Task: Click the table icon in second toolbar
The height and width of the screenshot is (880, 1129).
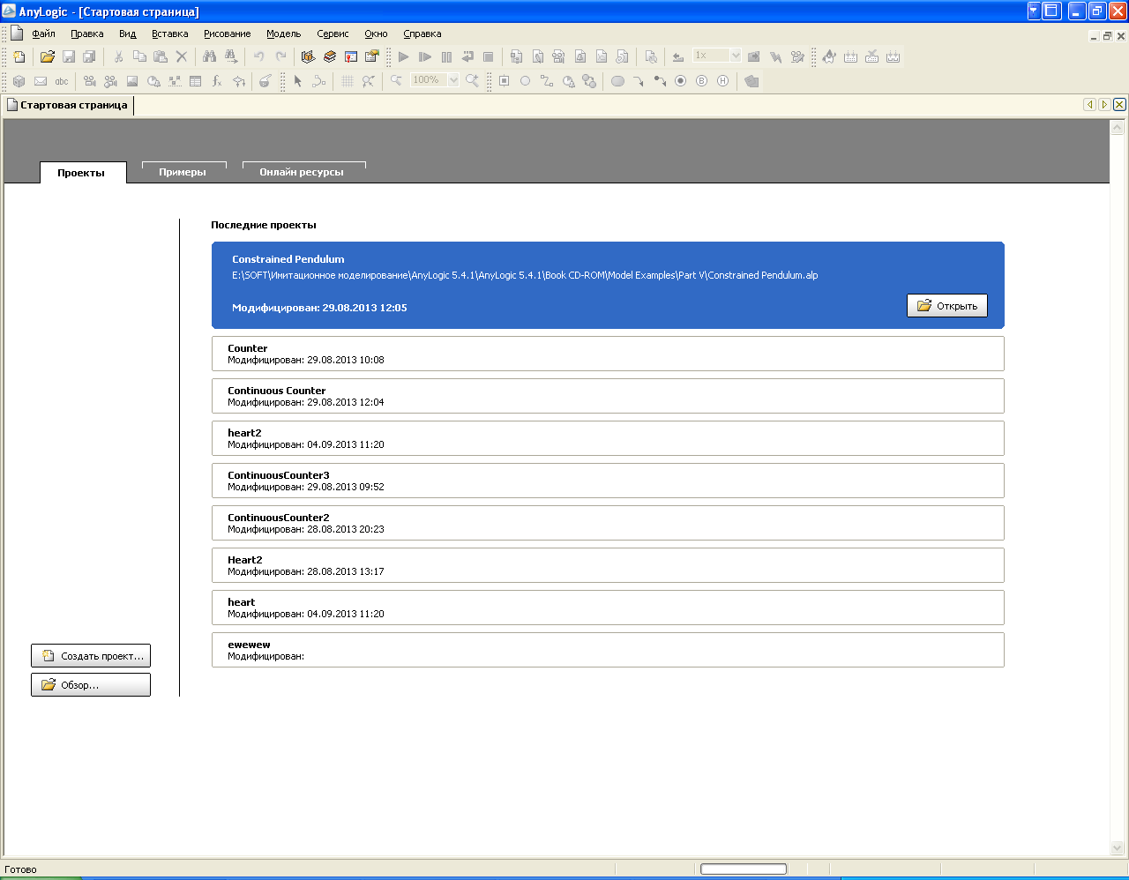Action: (196, 81)
